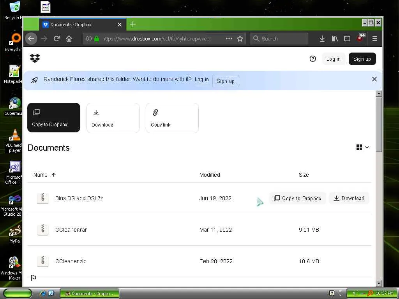Click the browser Search field
Image resolution: width=399 pixels, height=299 pixels.
coord(279,39)
